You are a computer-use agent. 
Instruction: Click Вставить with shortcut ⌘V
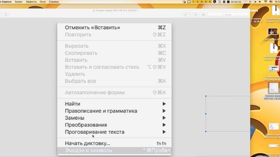pos(114,60)
